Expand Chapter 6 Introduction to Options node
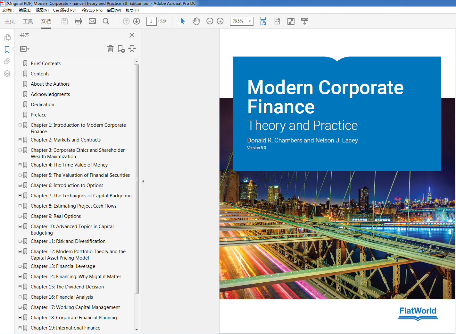 20,185
